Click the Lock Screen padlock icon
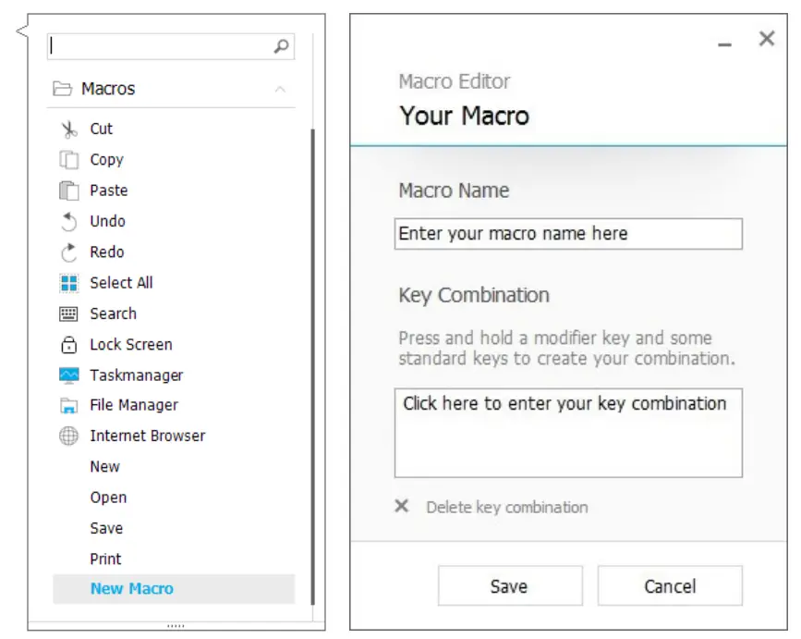The image size is (801, 639). click(69, 345)
